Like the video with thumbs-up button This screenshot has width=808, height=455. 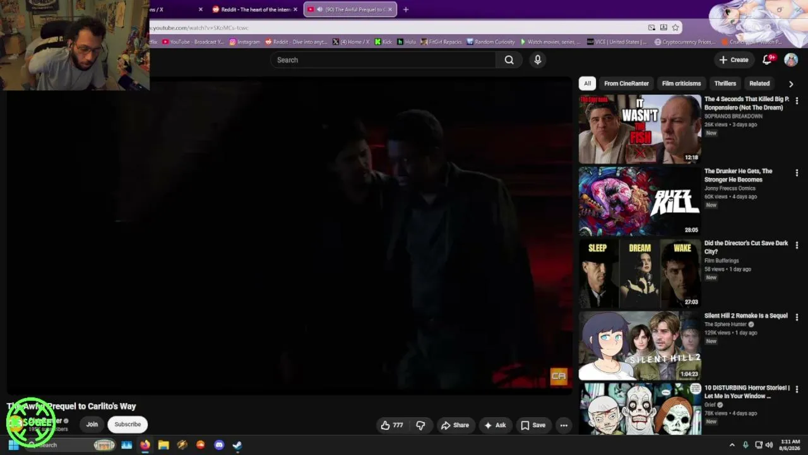click(x=392, y=425)
